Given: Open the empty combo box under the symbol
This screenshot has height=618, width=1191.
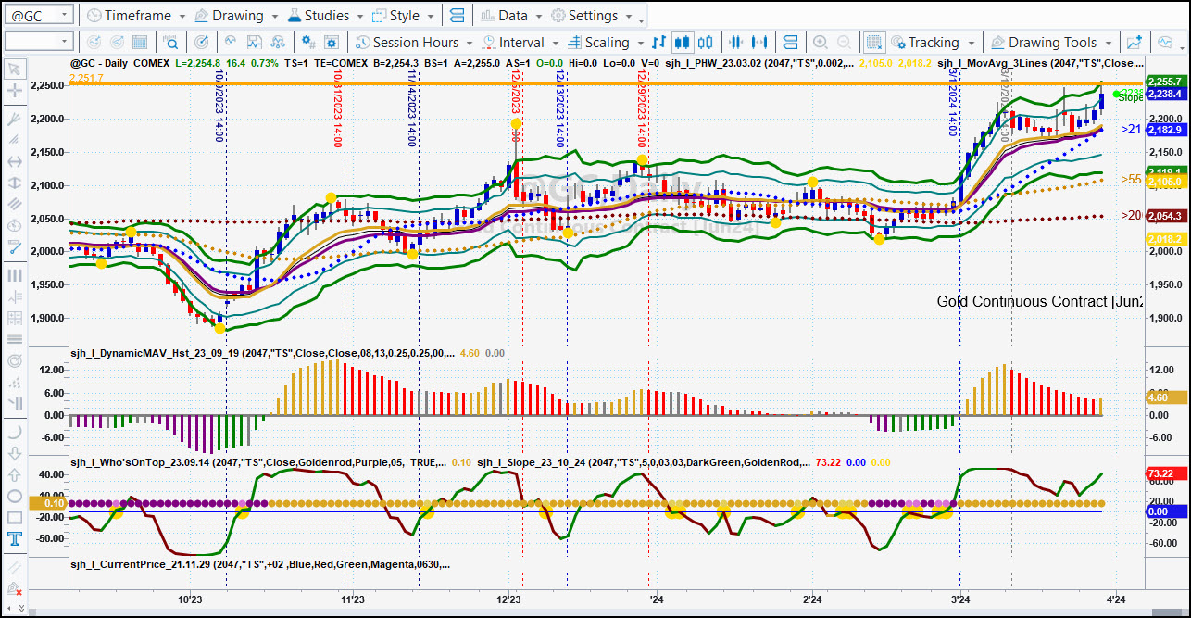Looking at the screenshot, I should [38, 42].
